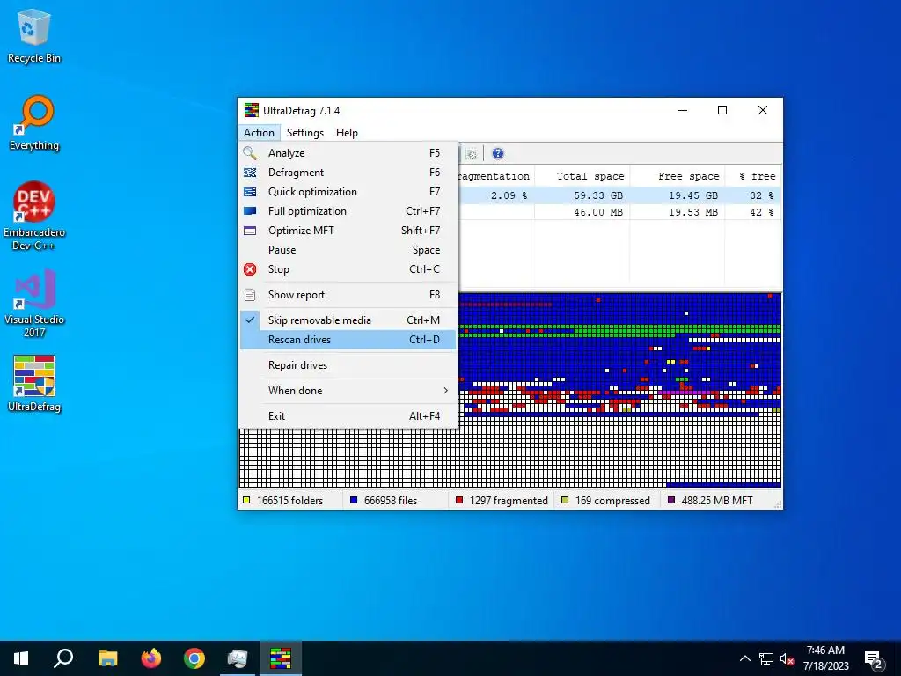
Task: Click the '488.25 MB MFT' status text
Action: pos(717,501)
